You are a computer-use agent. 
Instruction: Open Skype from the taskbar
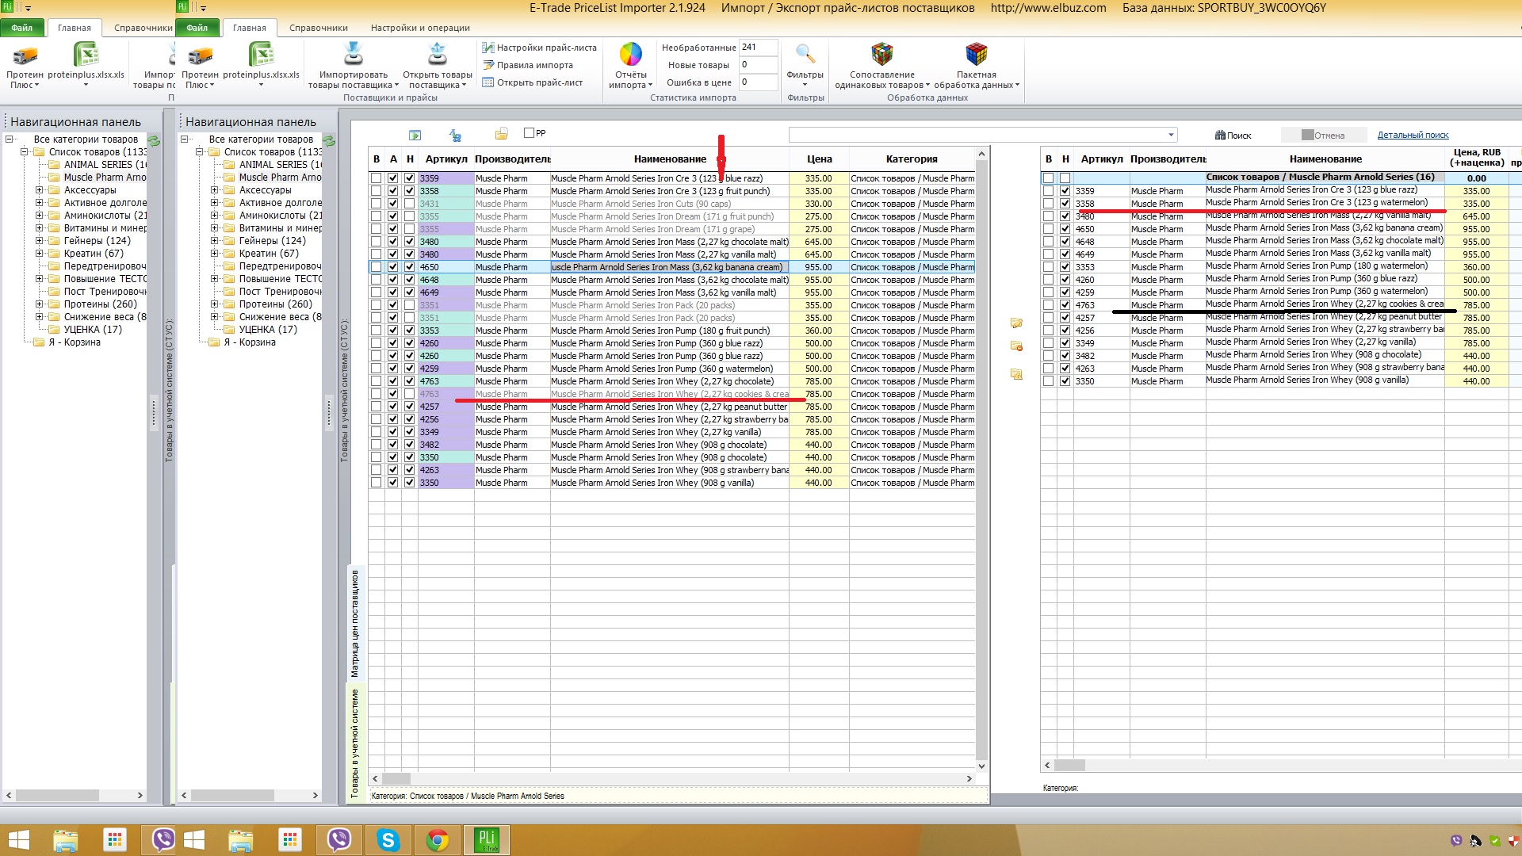[388, 840]
